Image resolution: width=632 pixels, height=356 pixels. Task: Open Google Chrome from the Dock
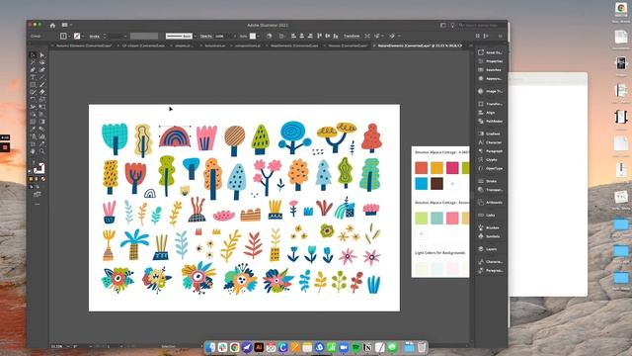pyautogui.click(x=235, y=347)
